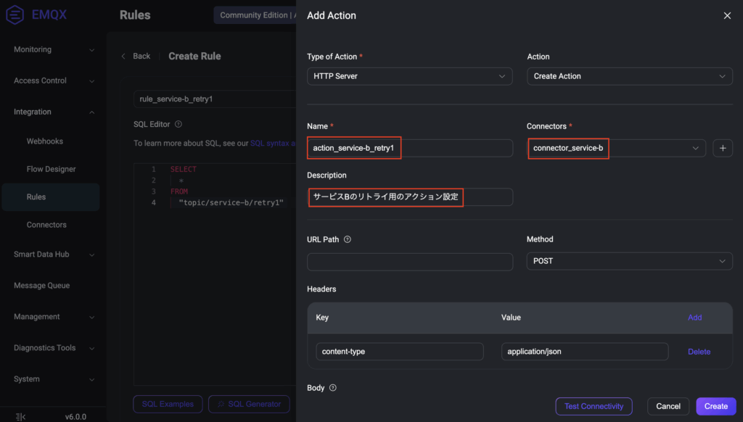Open the Create Action dropdown
Image resolution: width=743 pixels, height=422 pixels.
[629, 76]
